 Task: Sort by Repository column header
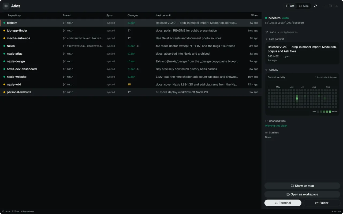(x=14, y=16)
